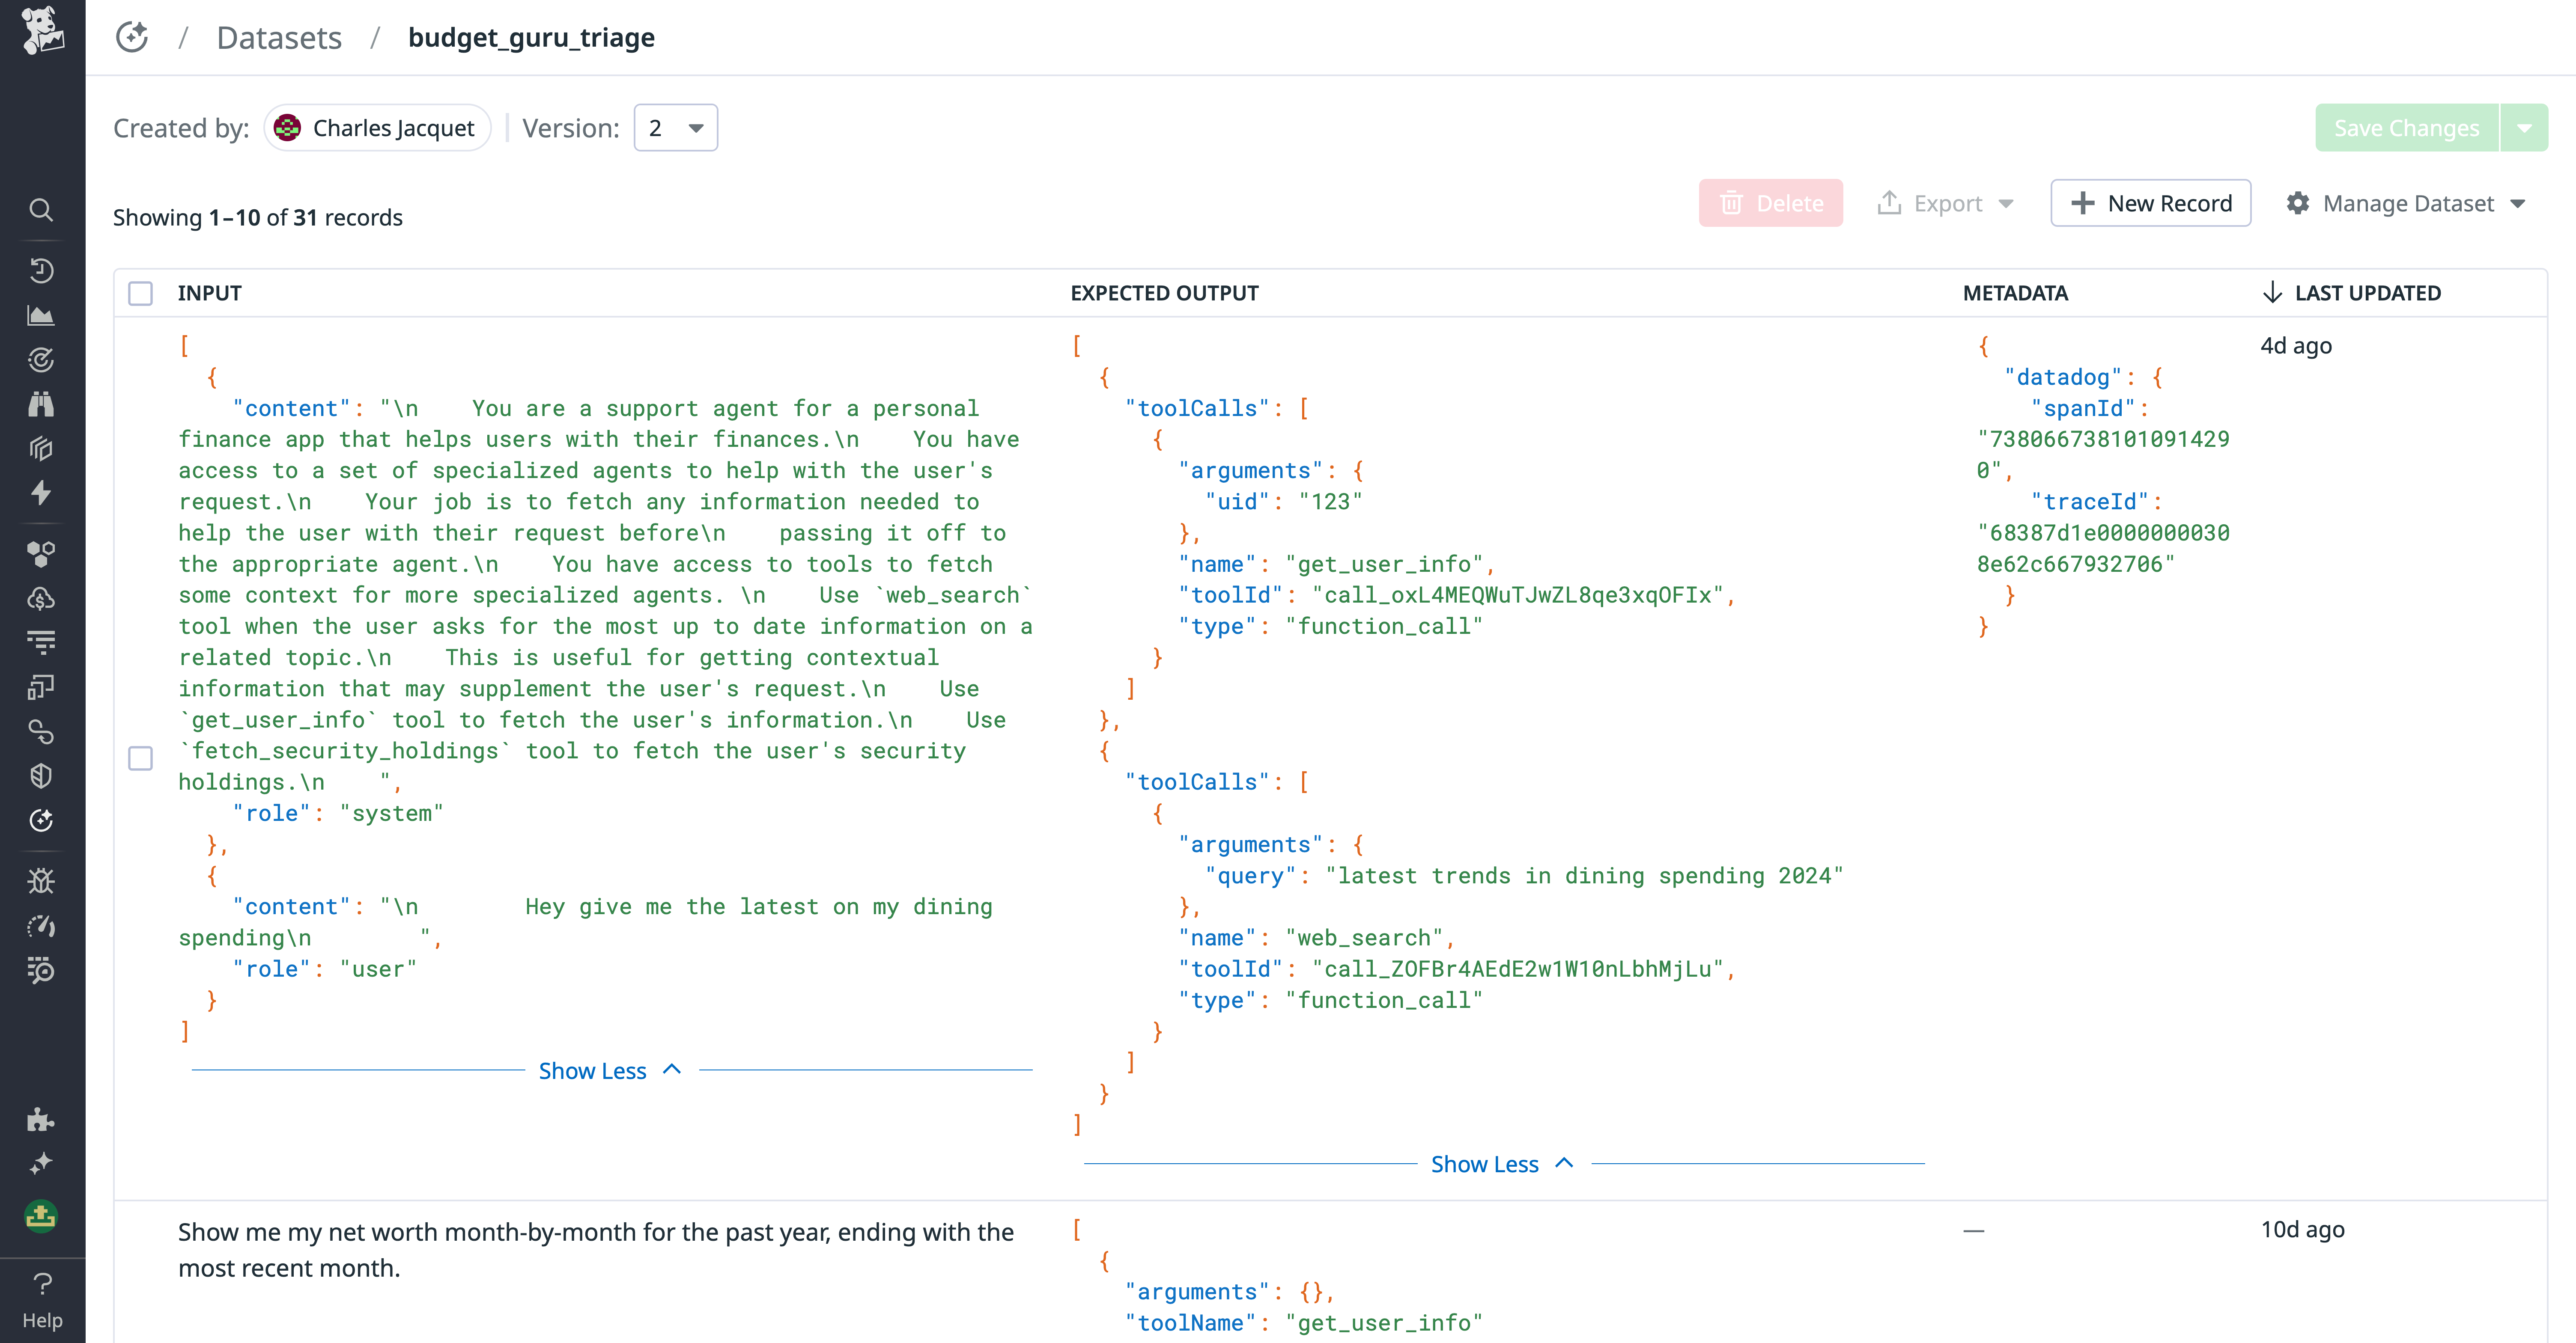This screenshot has height=1343, width=2576.
Task: Open the Error Tracking bug icon
Action: click(41, 880)
